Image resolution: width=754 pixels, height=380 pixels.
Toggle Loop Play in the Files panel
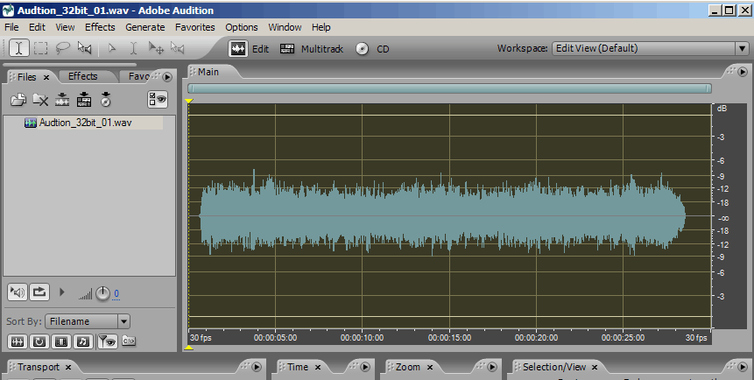point(39,292)
